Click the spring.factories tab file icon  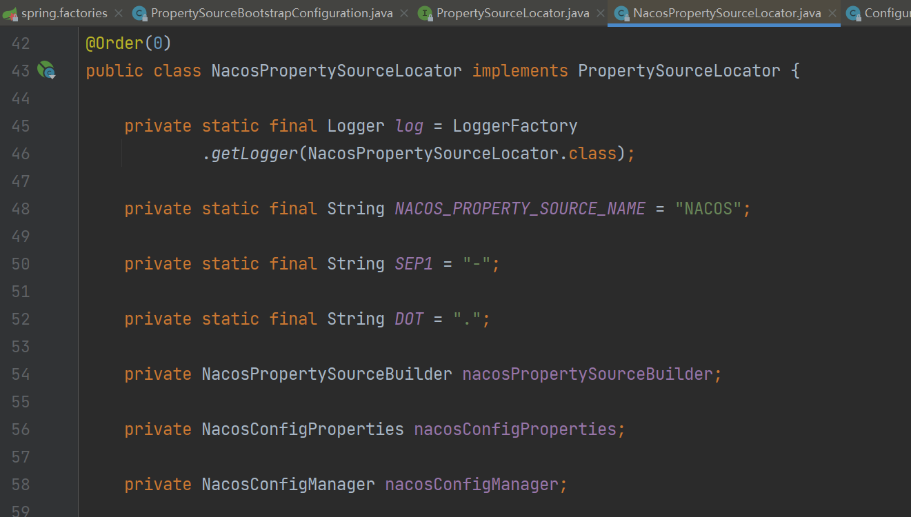pyautogui.click(x=10, y=13)
